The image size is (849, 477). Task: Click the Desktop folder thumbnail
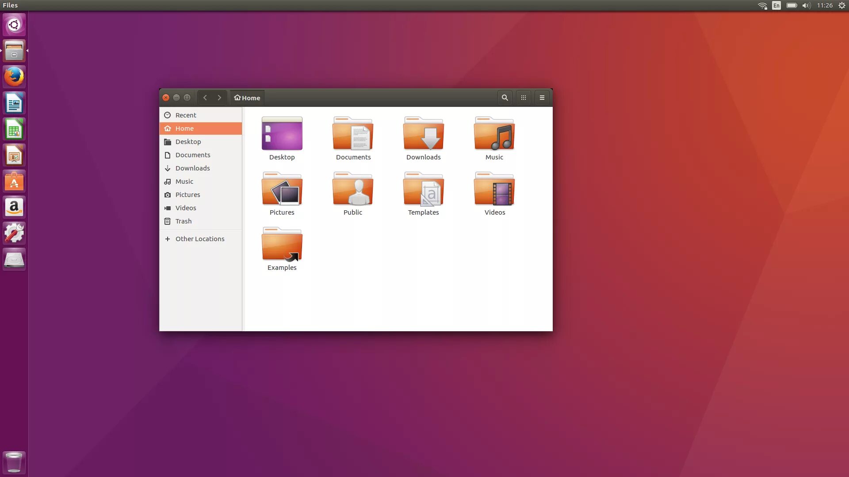pos(282,134)
